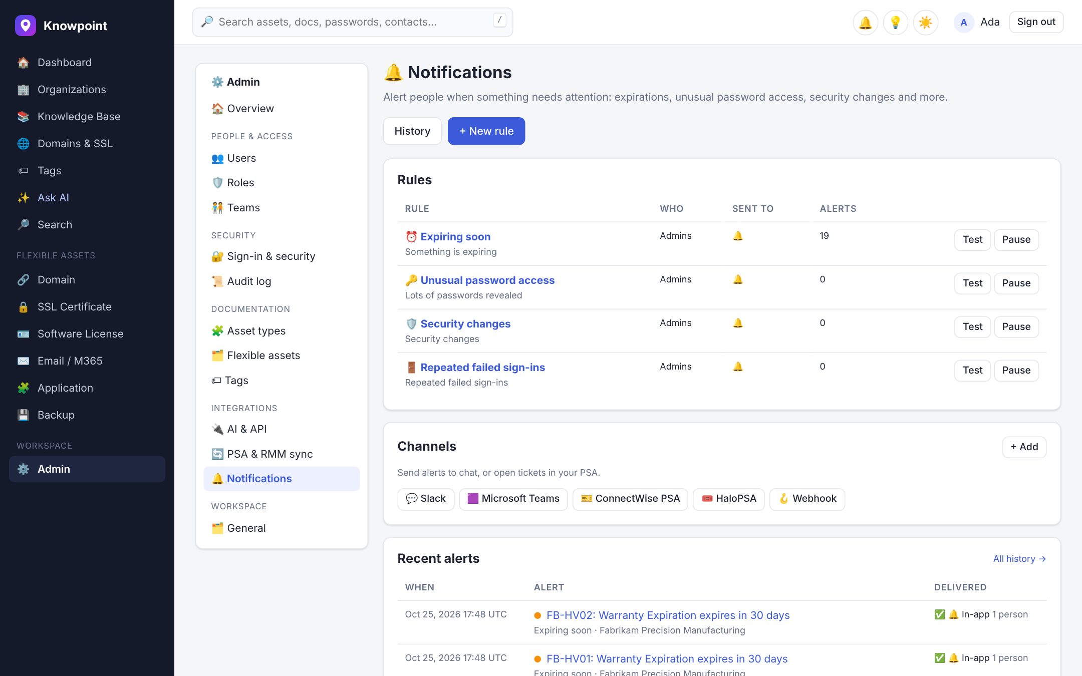Click the bell icon in Security changes row
Screen dimensions: 1082x676
pyautogui.click(x=738, y=323)
